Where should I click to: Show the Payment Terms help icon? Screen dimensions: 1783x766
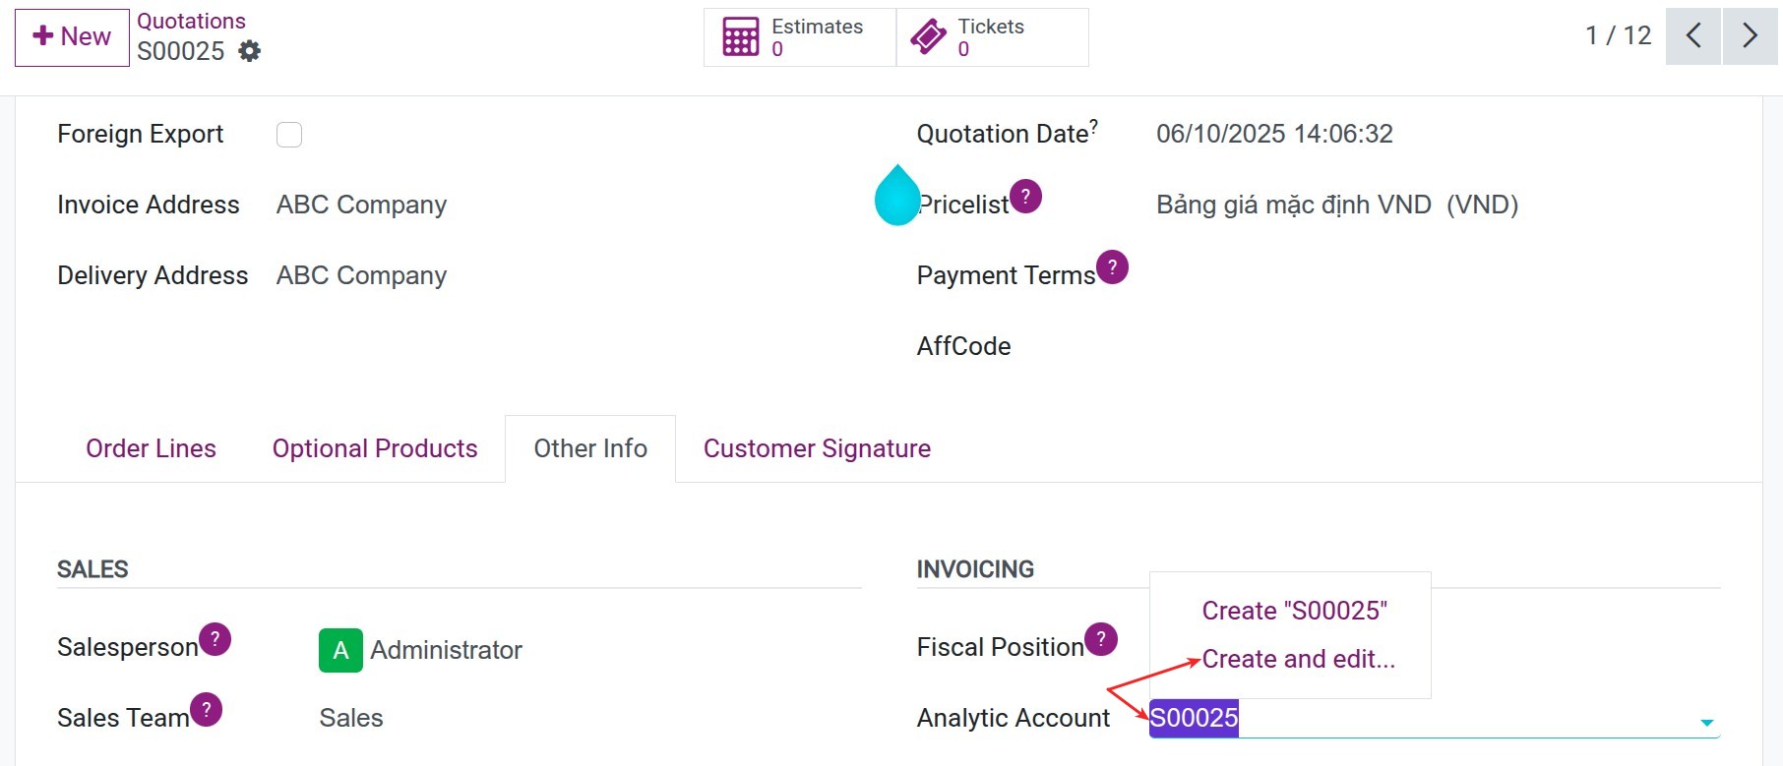[x=1112, y=267]
